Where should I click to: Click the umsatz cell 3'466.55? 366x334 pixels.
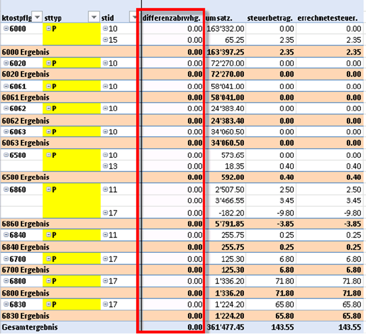229,201
